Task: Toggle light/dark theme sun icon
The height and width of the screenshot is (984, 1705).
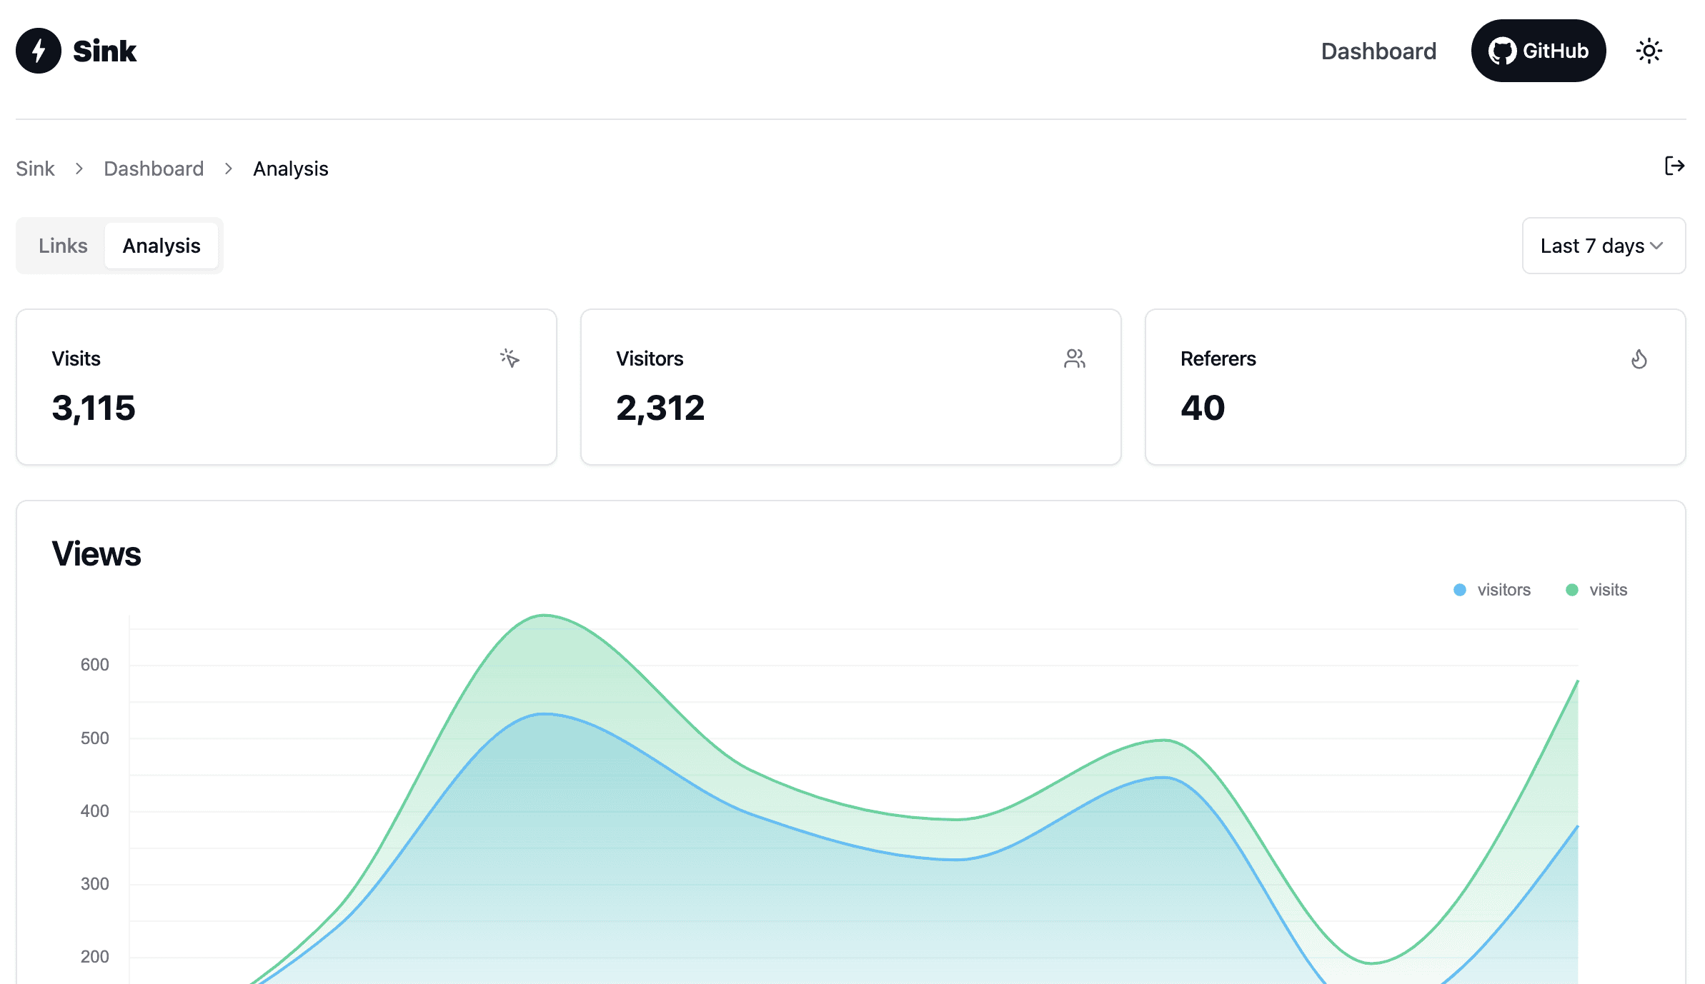Action: [x=1649, y=51]
